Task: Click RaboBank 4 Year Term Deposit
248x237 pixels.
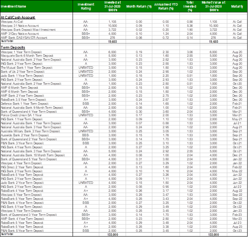Action: (x=22, y=191)
